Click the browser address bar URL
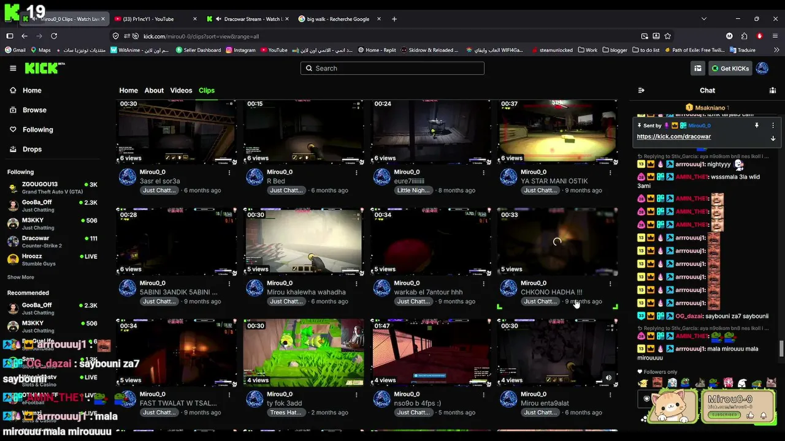 201,36
